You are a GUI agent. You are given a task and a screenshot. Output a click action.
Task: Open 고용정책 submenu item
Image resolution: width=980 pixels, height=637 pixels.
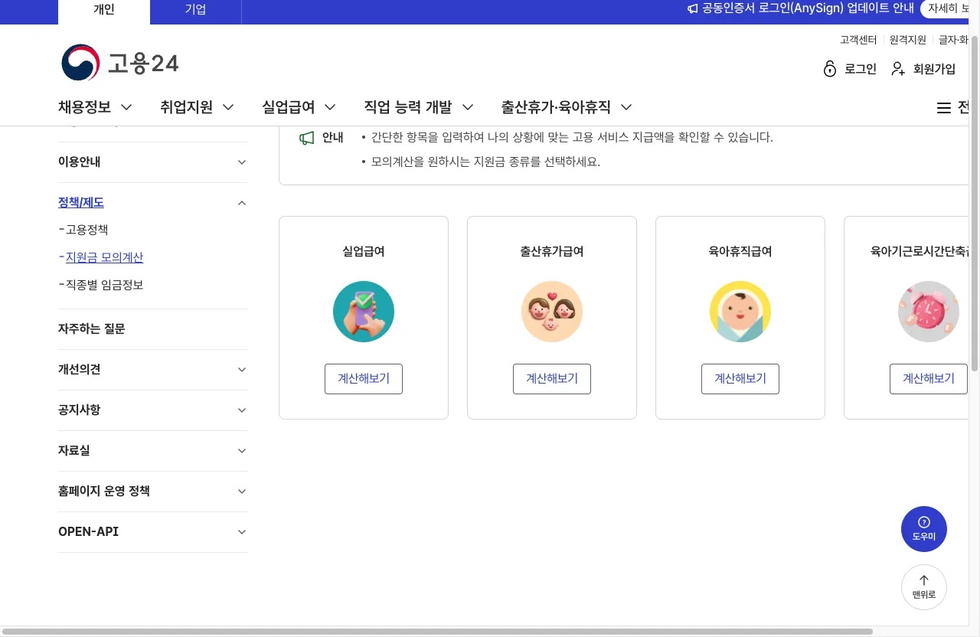(87, 230)
